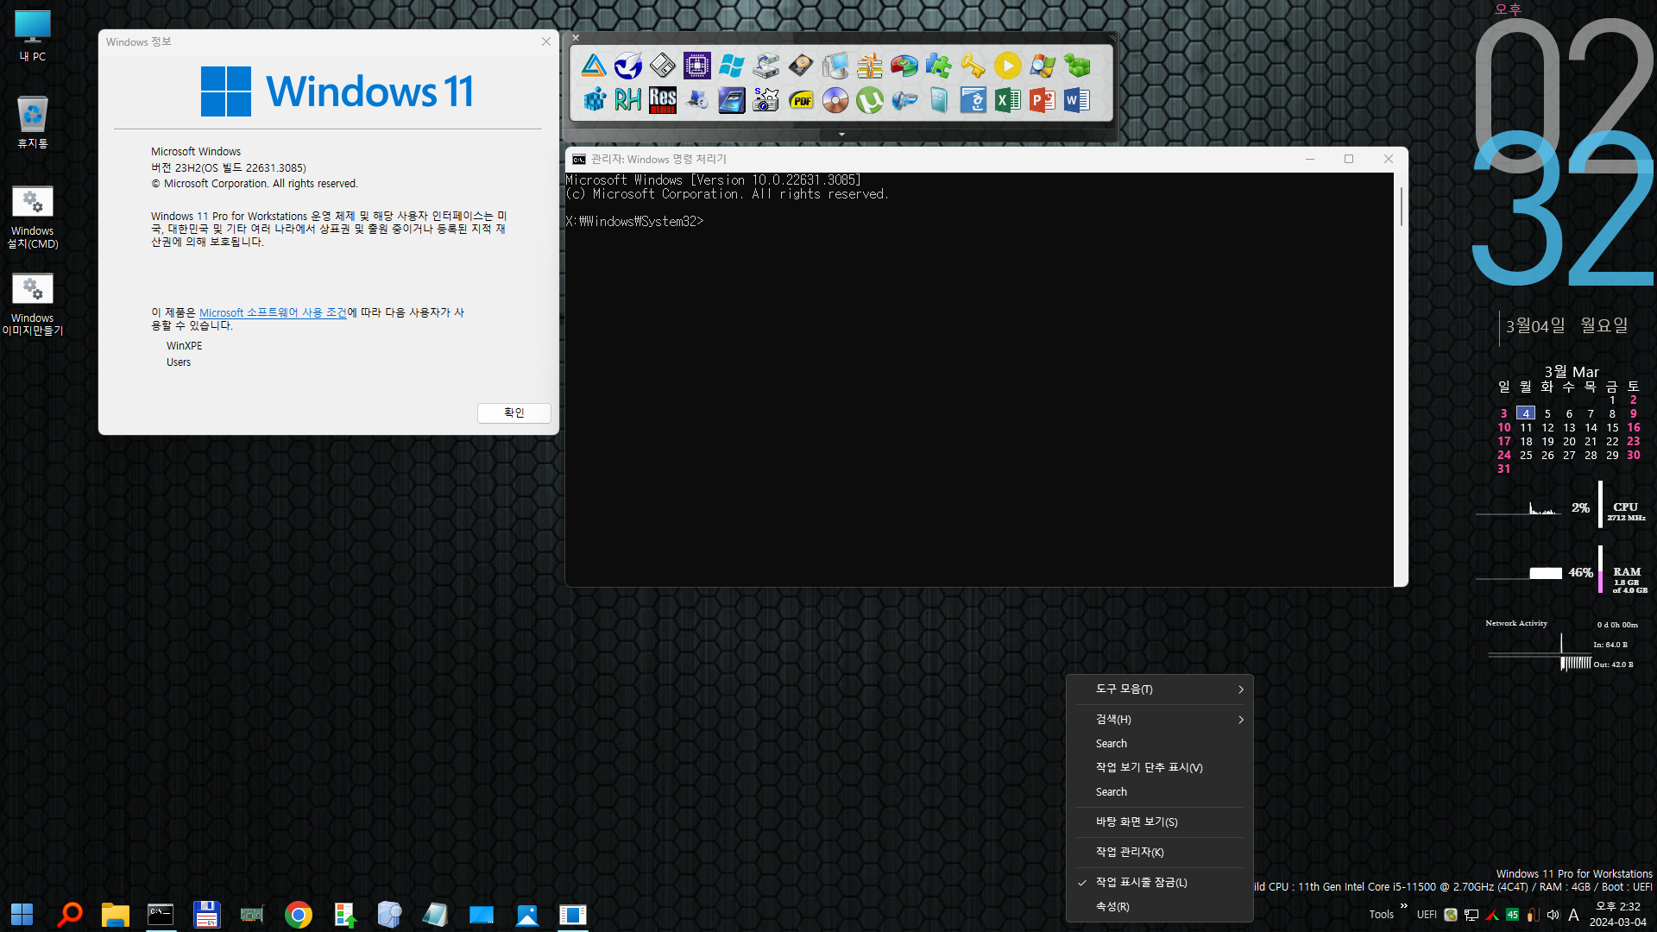Expand the dock using the bottom arrow

[x=841, y=135]
